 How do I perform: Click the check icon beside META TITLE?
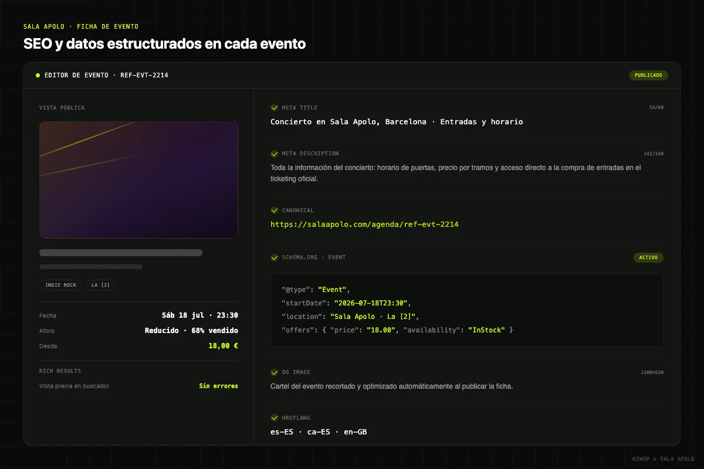tap(274, 108)
